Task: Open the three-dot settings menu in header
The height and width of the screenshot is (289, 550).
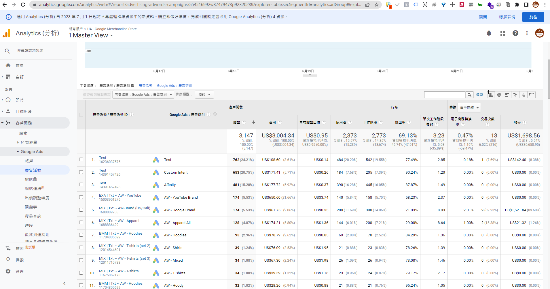Action: [x=527, y=33]
